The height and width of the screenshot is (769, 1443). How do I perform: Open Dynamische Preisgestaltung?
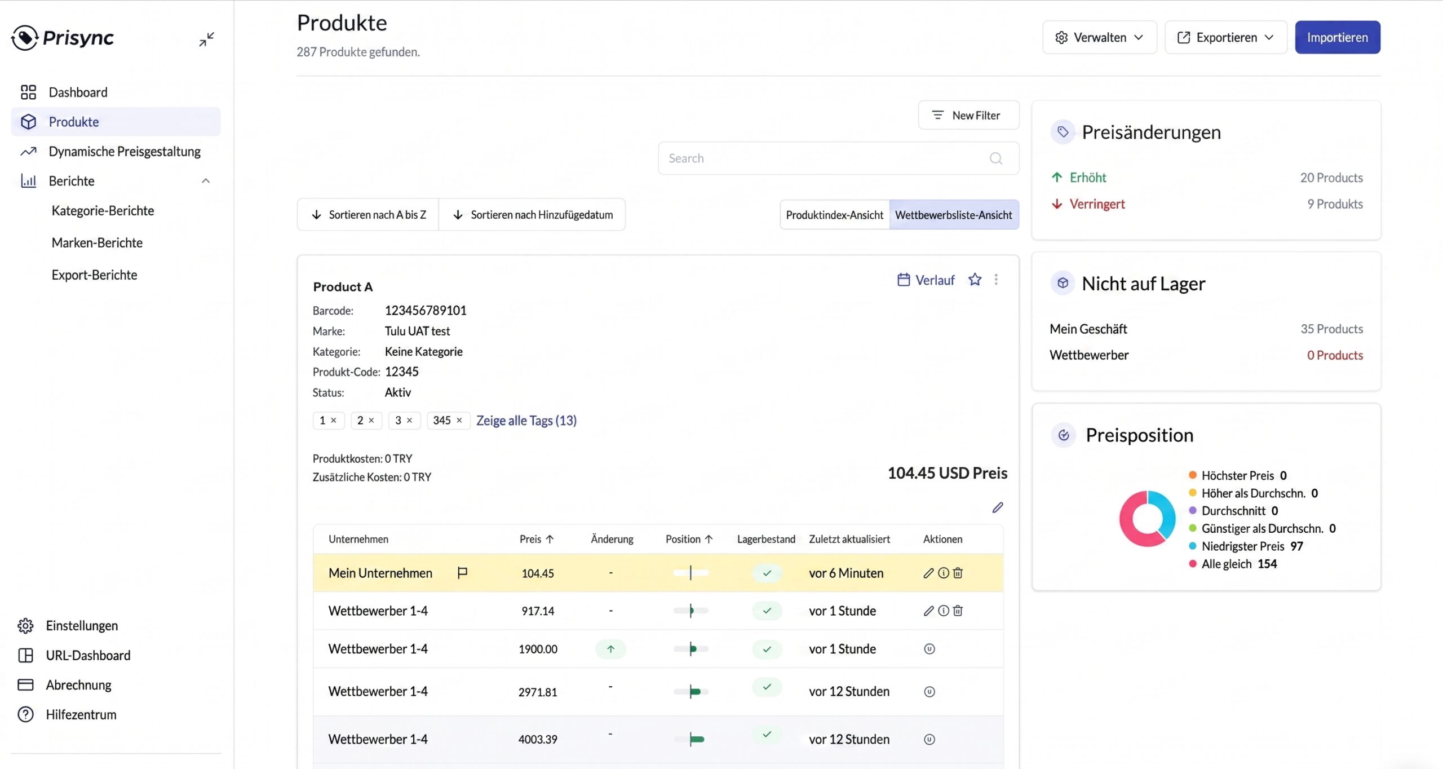124,151
